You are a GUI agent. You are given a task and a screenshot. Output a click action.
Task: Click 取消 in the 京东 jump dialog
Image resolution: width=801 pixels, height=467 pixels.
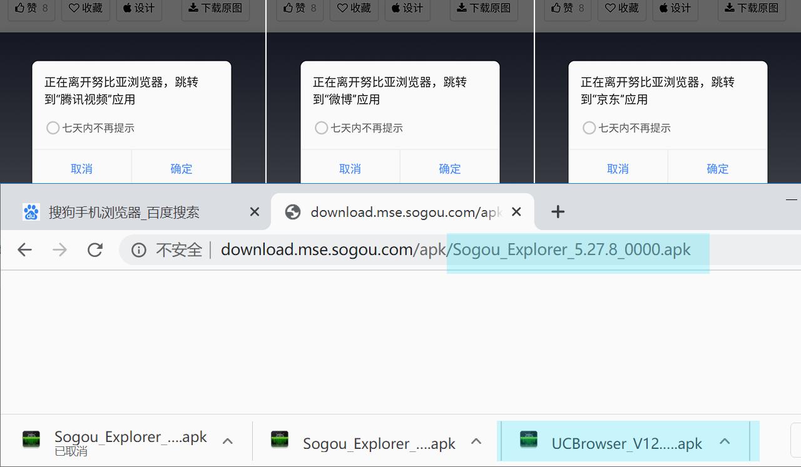618,168
